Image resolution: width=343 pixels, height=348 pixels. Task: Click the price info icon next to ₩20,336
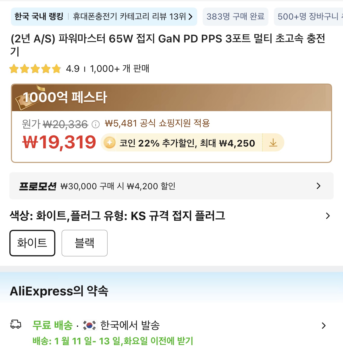click(x=96, y=124)
